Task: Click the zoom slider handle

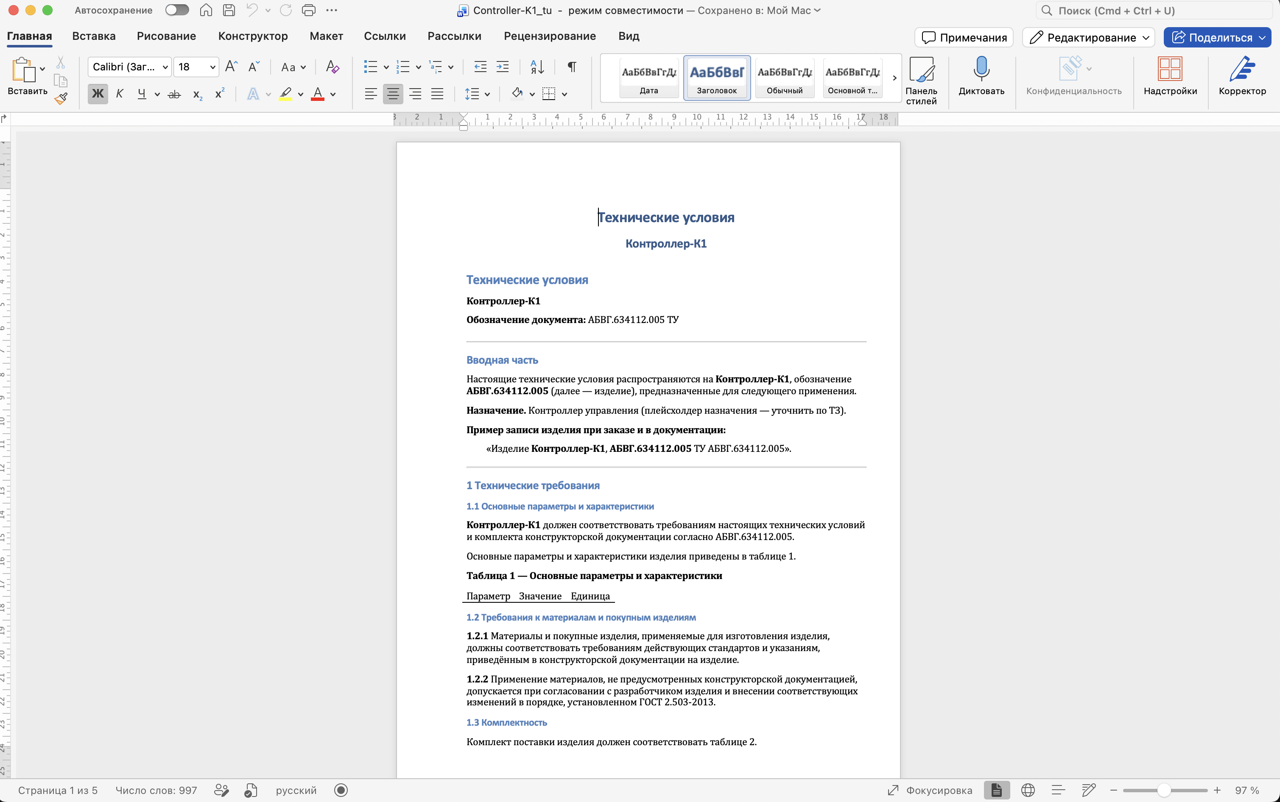Action: [1164, 790]
